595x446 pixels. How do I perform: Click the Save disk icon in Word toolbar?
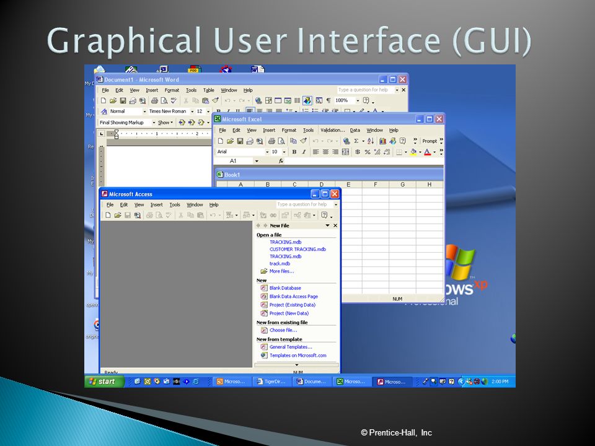click(x=123, y=100)
